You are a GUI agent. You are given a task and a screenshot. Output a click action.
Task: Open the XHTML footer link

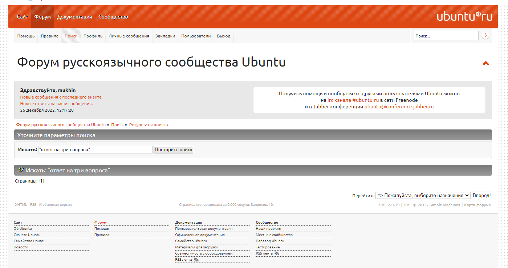[21, 205]
